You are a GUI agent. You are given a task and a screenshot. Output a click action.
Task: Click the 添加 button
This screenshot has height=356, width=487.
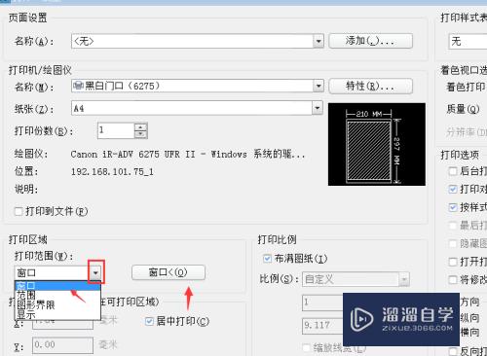(x=370, y=41)
